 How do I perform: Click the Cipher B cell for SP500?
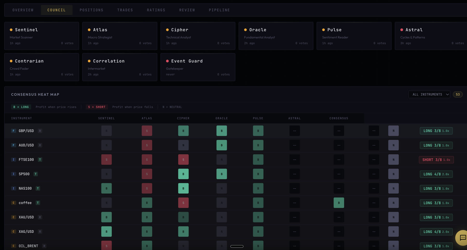coord(183,174)
